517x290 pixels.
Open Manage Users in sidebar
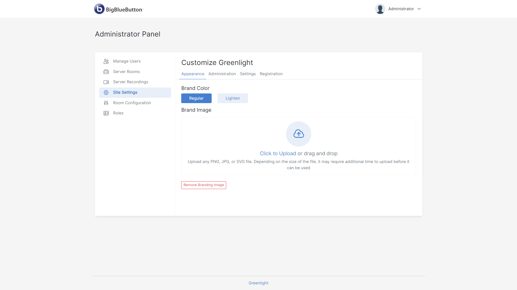[x=135, y=61]
